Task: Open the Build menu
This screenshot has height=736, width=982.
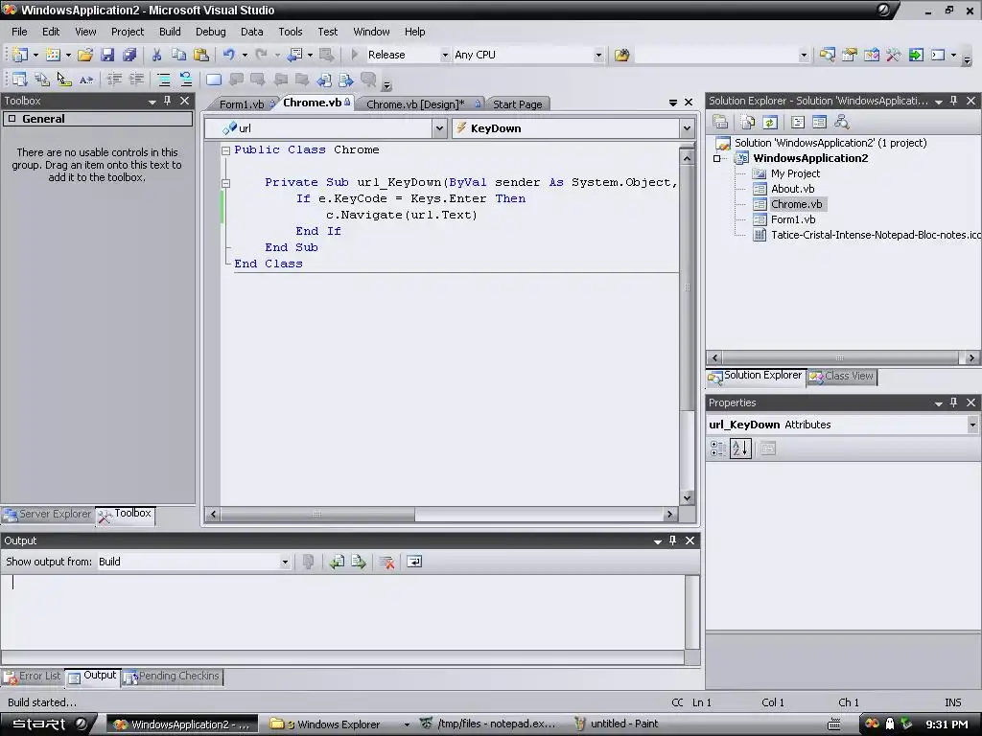Action: 170,32
